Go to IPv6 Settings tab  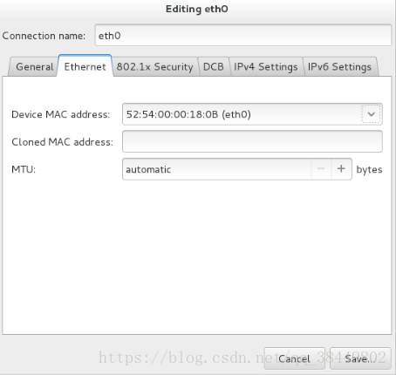coord(339,67)
